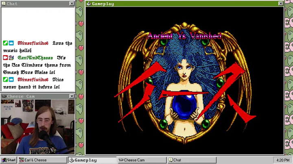Click the "Ancient Ys Vanished" game title text

184,36
